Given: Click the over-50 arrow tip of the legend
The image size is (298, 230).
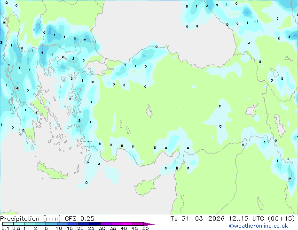Looking at the screenshot, I should point(149,224).
